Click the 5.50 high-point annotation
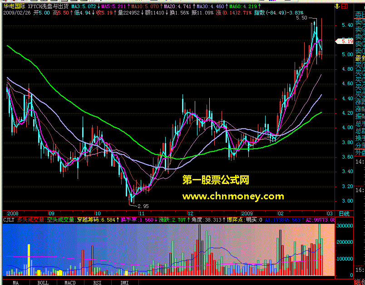 pos(301,18)
